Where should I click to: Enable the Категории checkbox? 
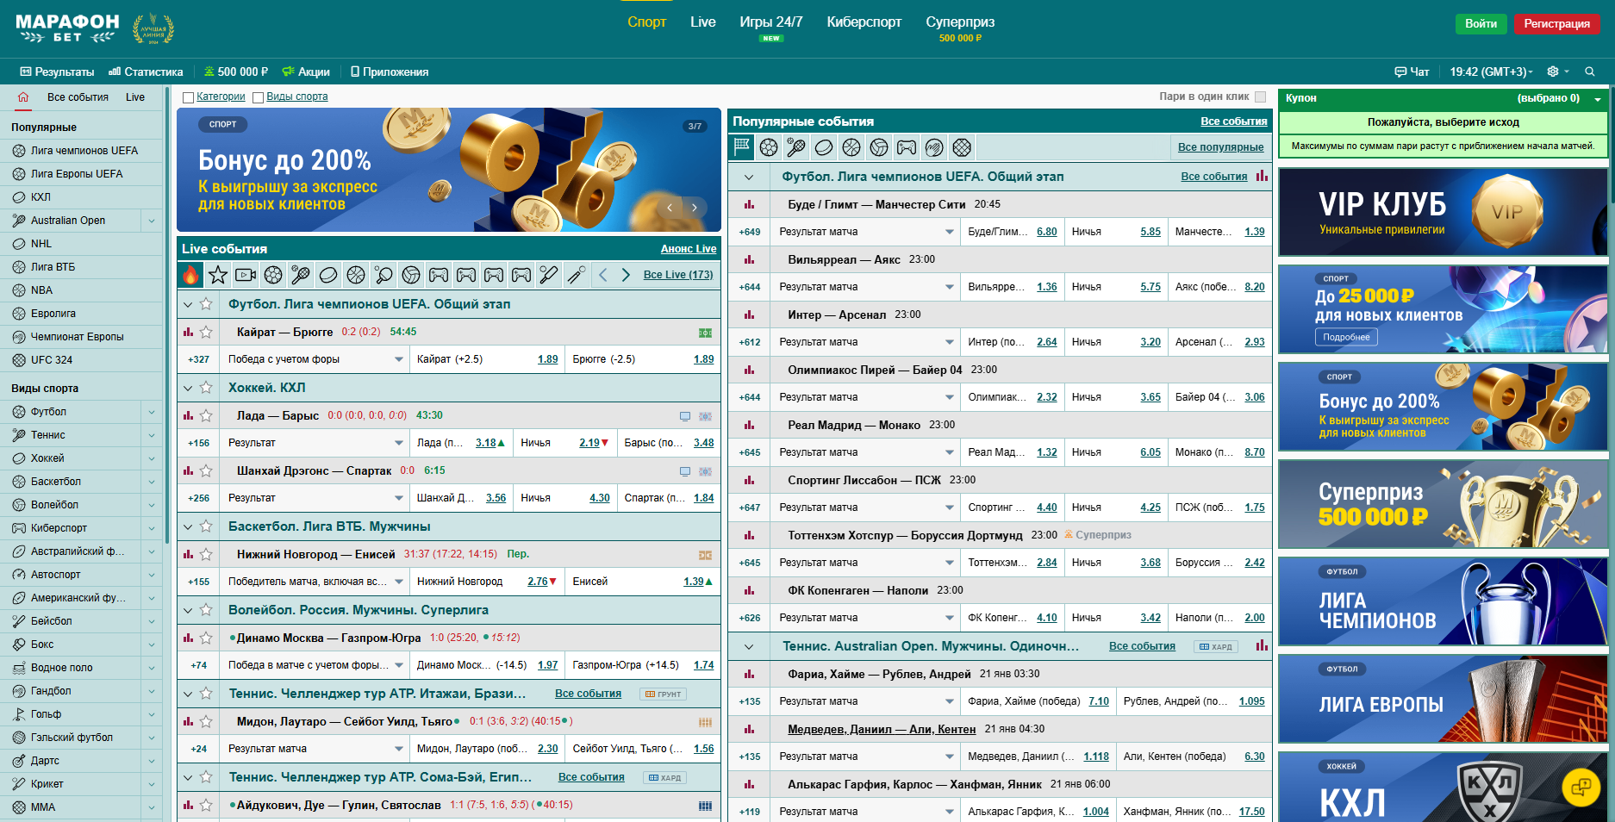point(188,97)
